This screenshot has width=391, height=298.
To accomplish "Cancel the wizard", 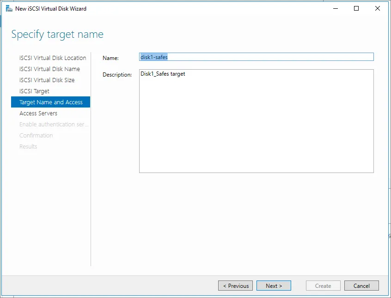I will tap(361, 286).
